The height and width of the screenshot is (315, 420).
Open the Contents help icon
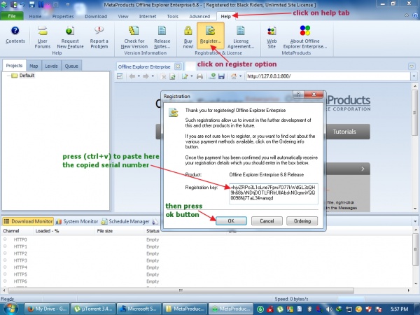15,35
